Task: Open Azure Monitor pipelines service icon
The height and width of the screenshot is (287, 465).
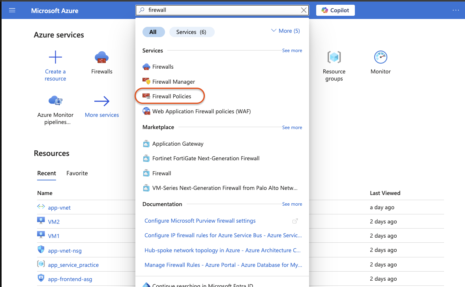Action: click(55, 101)
